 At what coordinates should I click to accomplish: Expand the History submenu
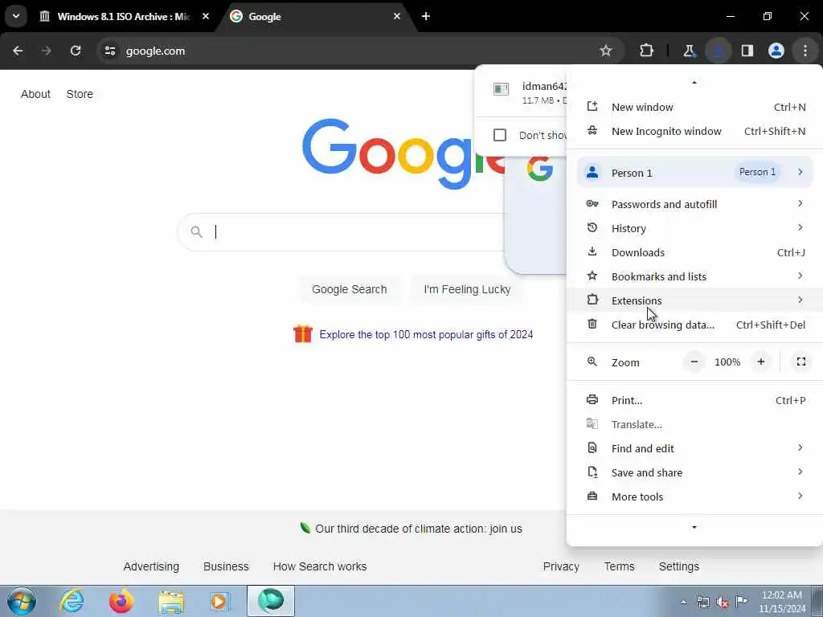pyautogui.click(x=694, y=228)
